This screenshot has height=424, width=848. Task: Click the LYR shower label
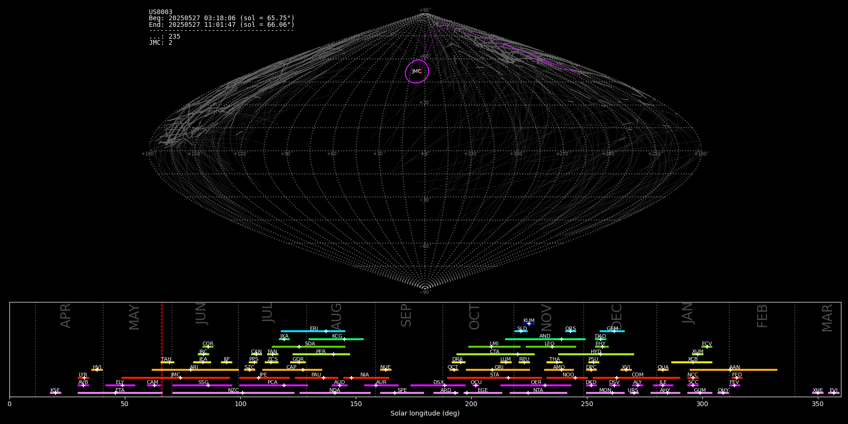pyautogui.click(x=83, y=375)
